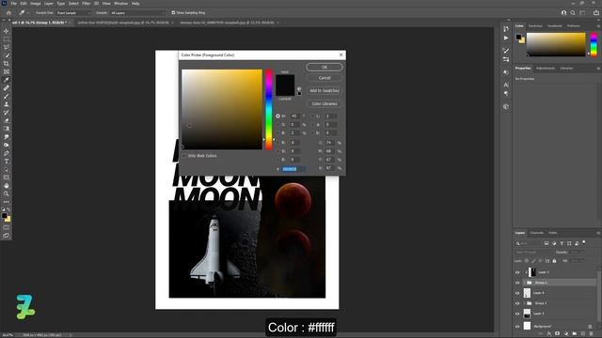
Task: Open the Layers panel options menu
Action: pyautogui.click(x=598, y=233)
